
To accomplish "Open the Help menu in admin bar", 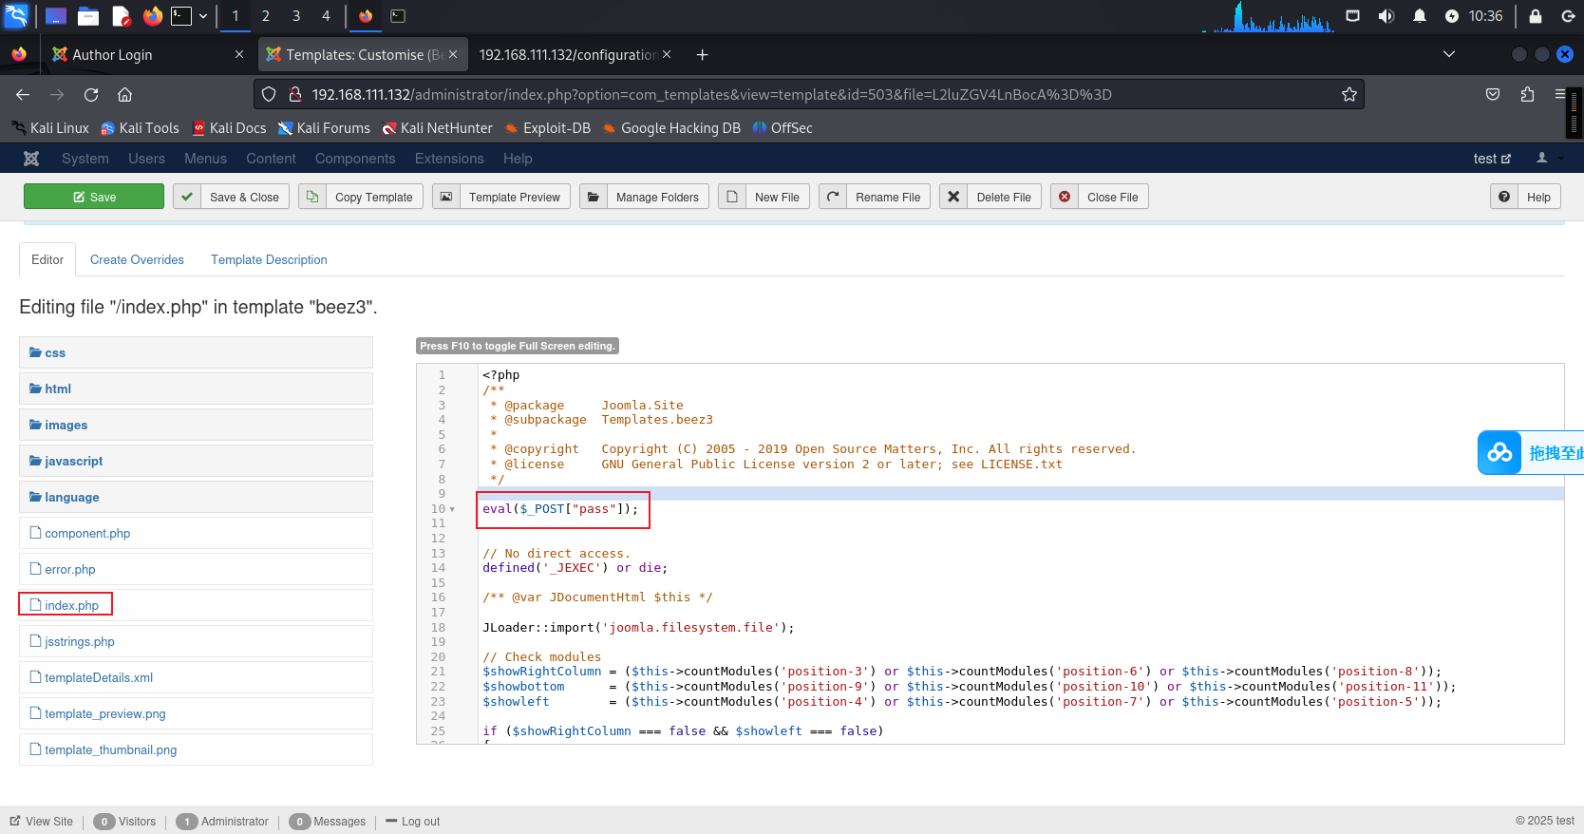I will pyautogui.click(x=518, y=159).
